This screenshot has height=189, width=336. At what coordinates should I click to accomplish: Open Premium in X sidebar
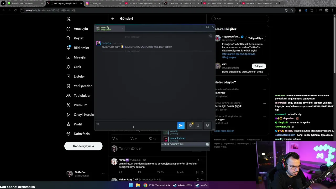tap(77, 105)
